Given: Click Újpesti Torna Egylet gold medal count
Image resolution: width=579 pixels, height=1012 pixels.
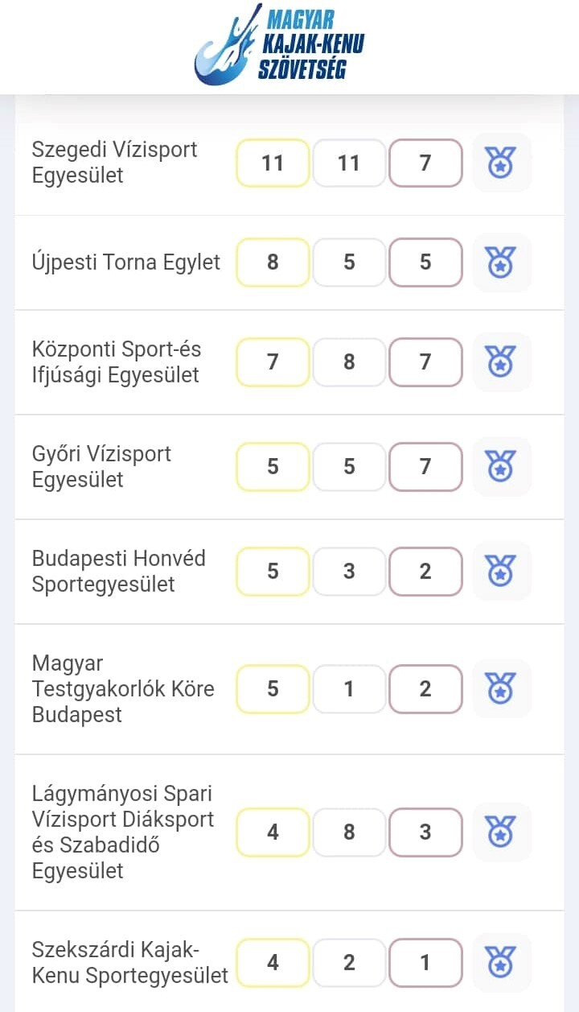Looking at the screenshot, I should 273,262.
